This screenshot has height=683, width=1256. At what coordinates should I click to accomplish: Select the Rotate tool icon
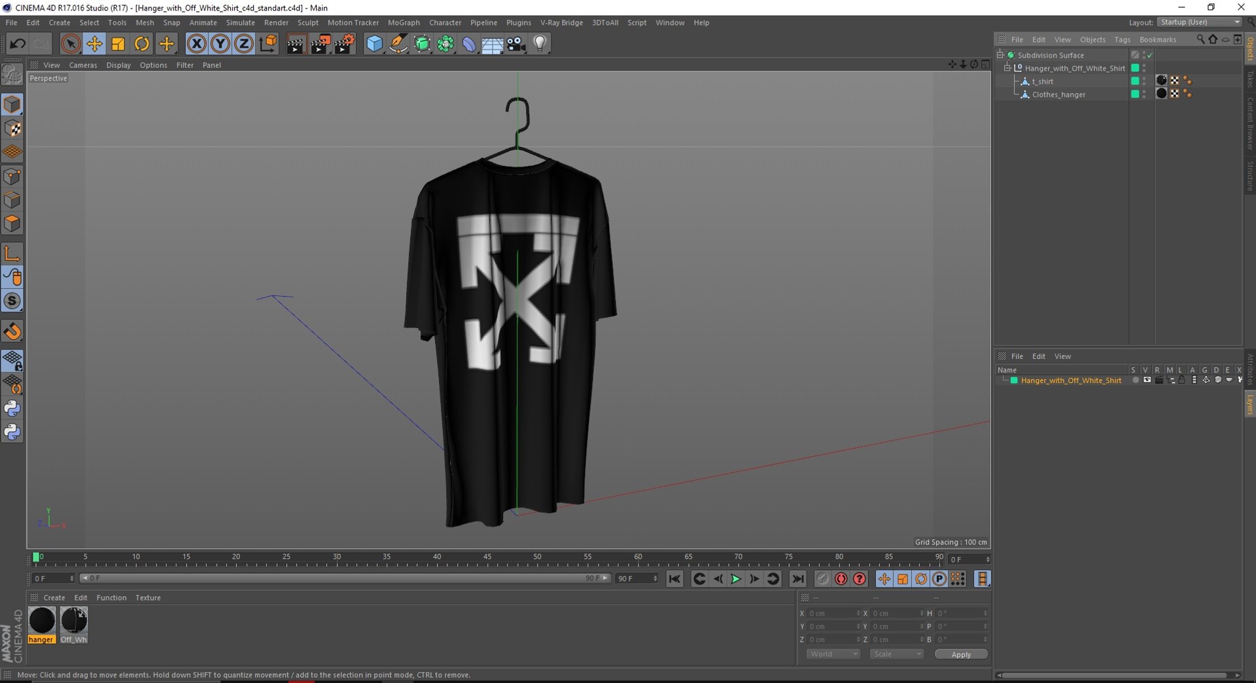(142, 44)
